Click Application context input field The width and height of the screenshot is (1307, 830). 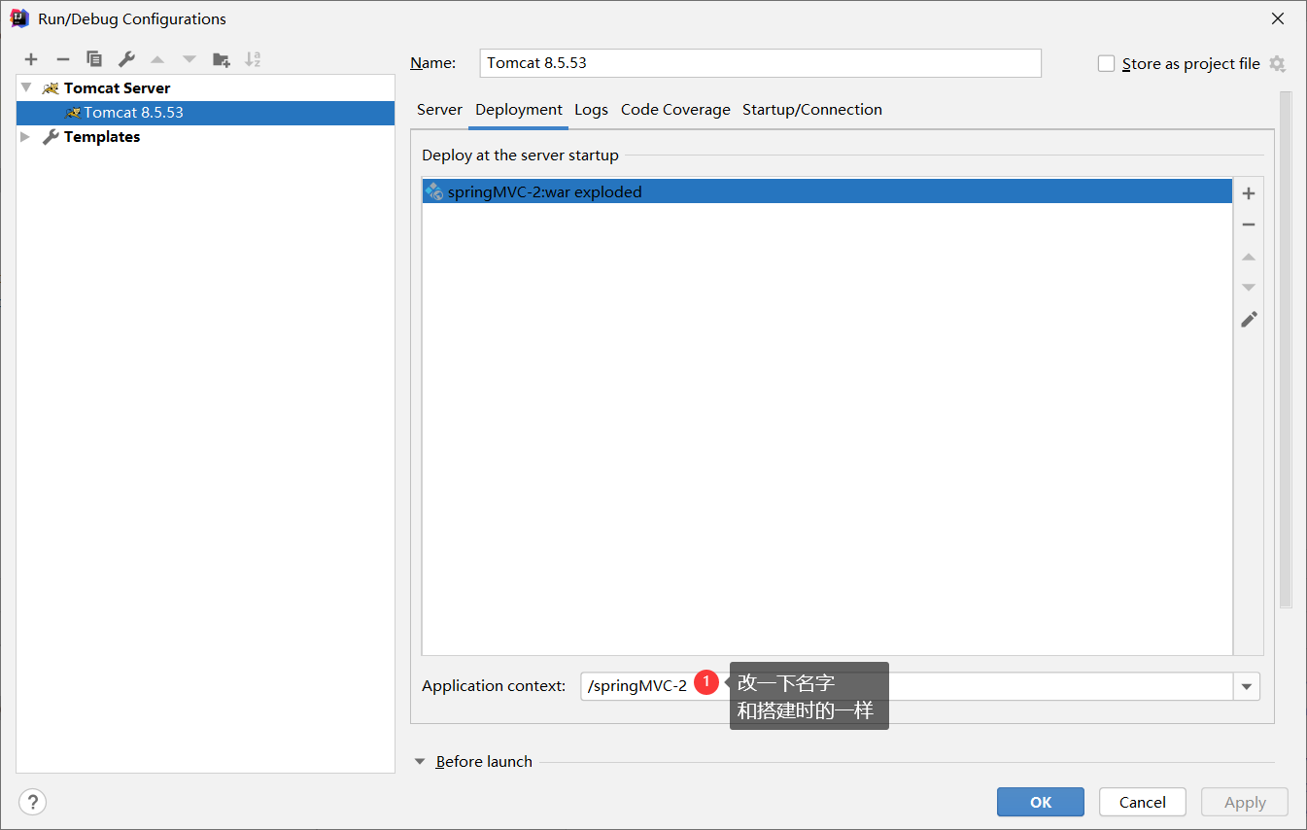click(907, 686)
